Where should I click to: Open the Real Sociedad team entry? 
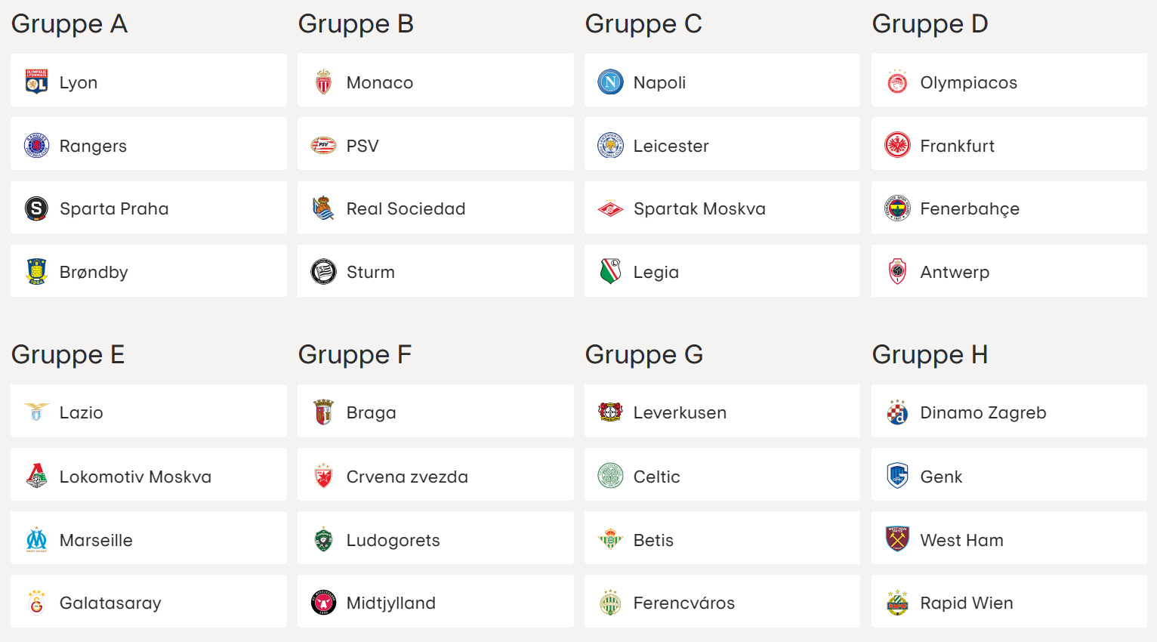pyautogui.click(x=436, y=207)
